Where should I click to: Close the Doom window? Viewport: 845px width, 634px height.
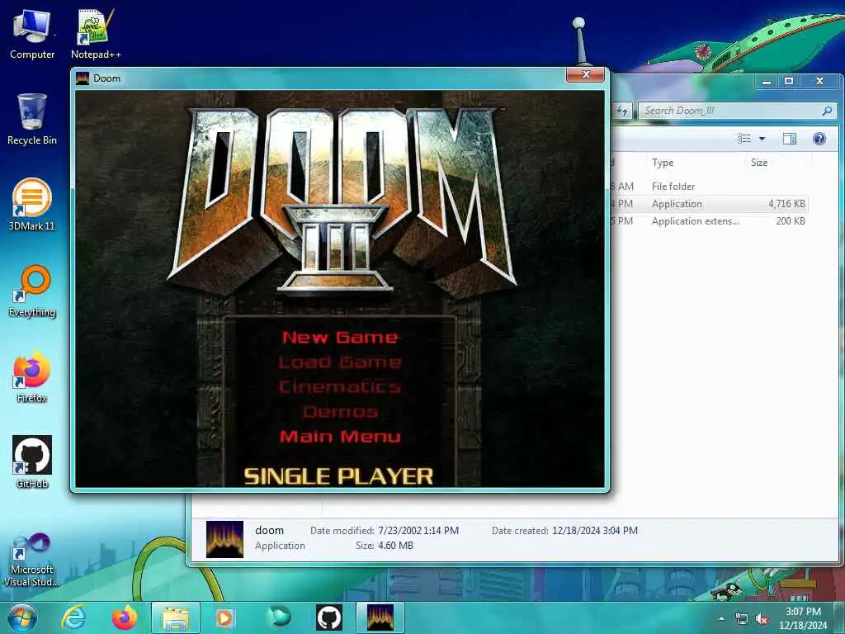click(x=586, y=74)
